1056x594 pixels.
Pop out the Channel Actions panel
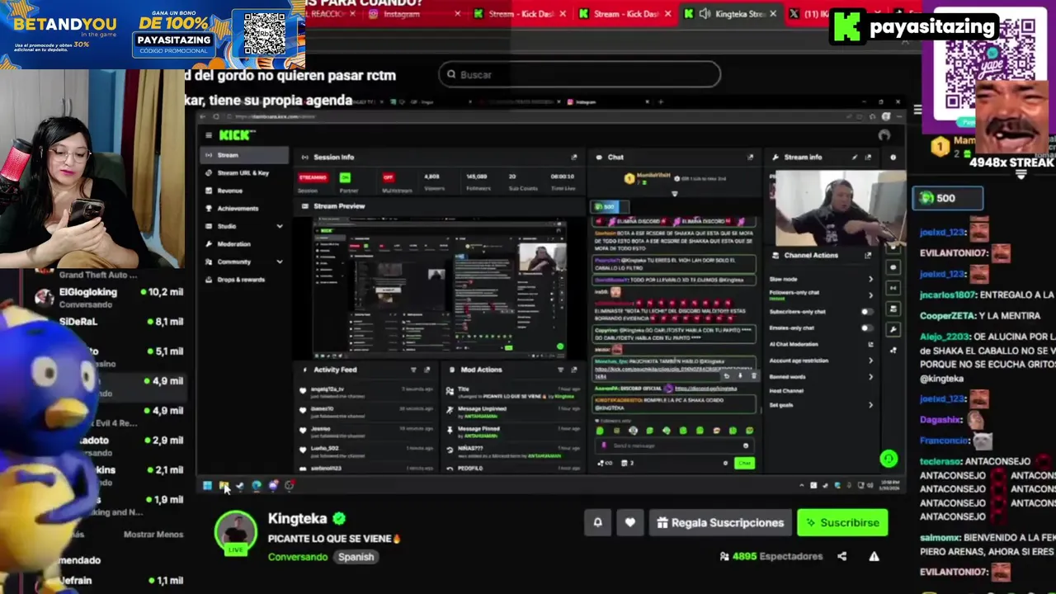coord(867,255)
